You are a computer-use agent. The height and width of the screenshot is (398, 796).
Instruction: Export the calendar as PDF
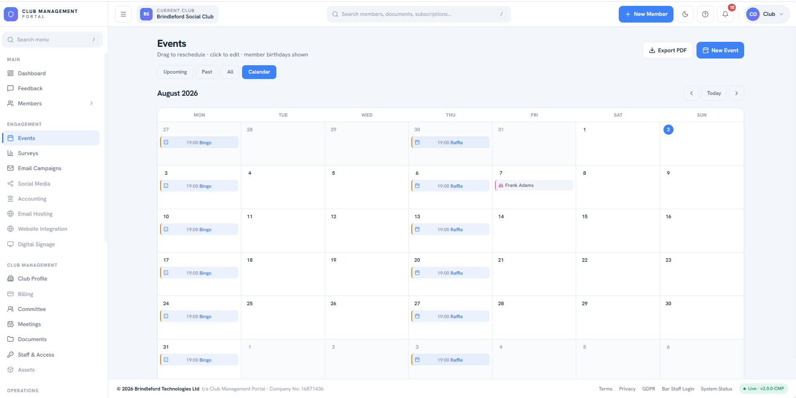(668, 50)
